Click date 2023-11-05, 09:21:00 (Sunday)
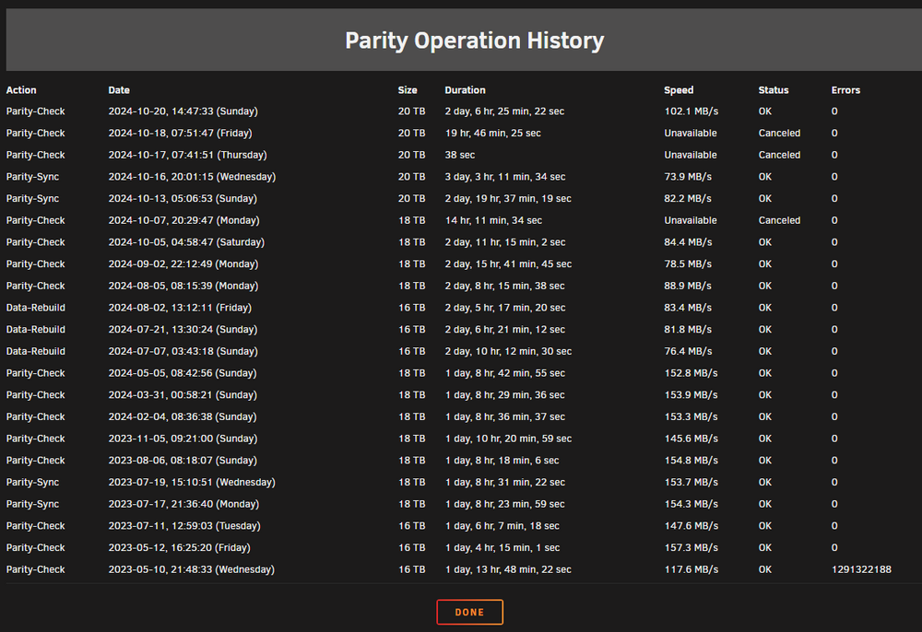 183,439
